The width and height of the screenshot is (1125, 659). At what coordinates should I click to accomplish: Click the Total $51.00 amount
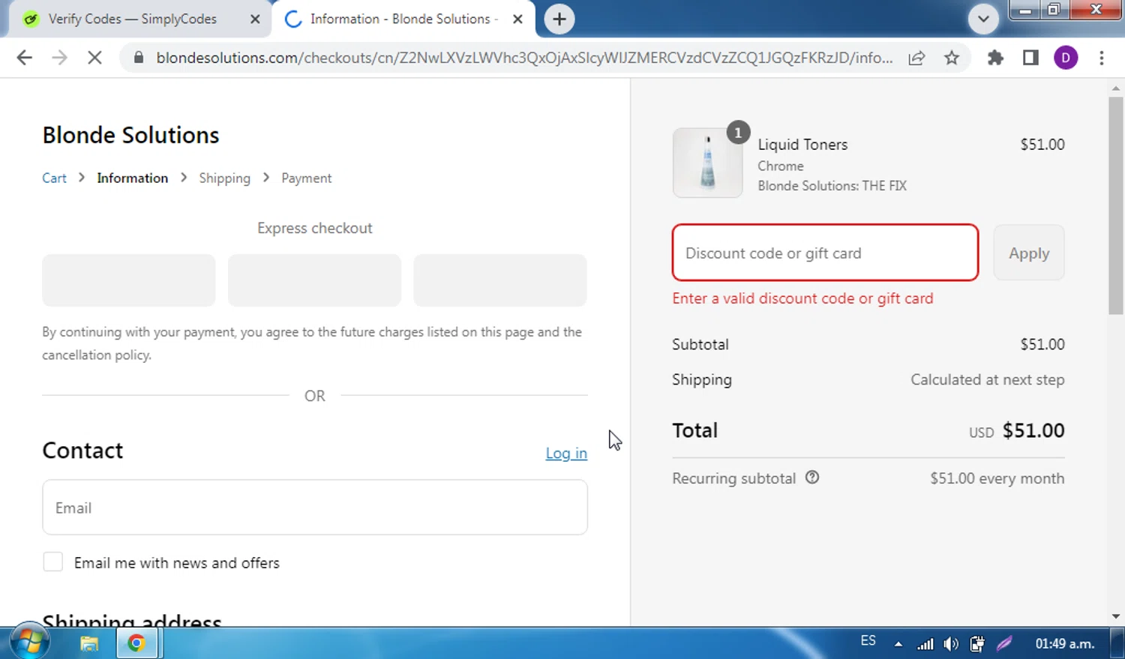(1033, 430)
